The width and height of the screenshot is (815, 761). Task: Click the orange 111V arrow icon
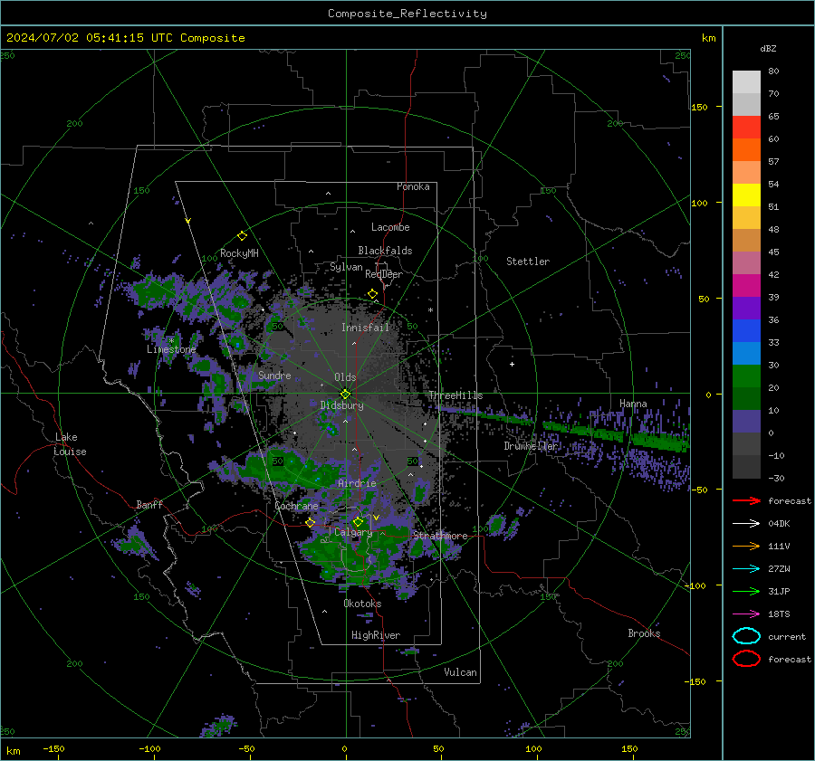click(746, 546)
